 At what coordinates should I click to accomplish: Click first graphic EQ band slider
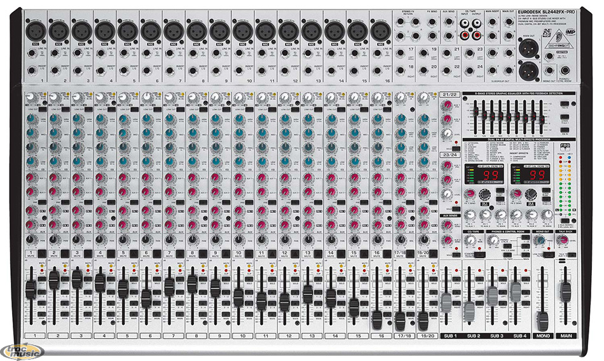tap(476, 111)
